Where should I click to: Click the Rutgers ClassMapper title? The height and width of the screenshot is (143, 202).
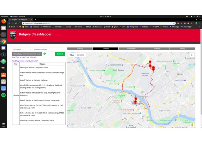(x=35, y=34)
